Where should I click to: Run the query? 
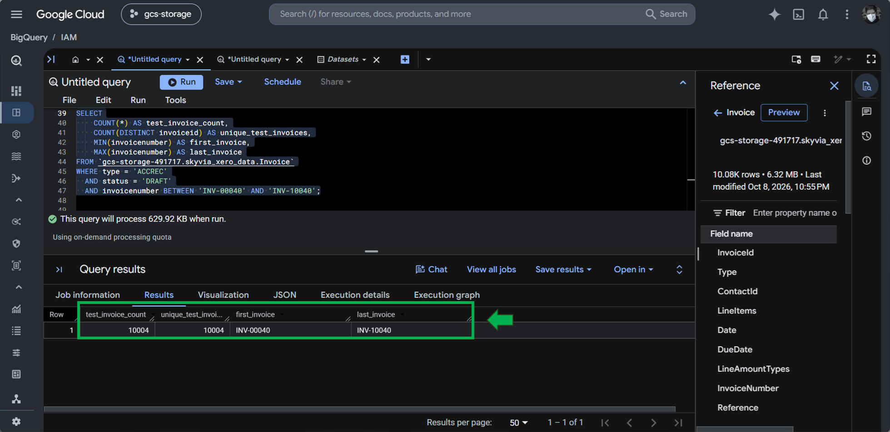[x=181, y=82]
